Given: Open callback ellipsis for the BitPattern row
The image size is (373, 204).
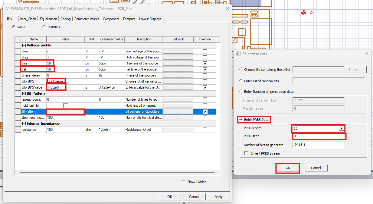Looking at the screenshot, I should [x=178, y=111].
